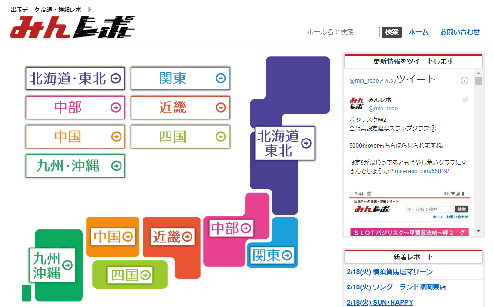Click the 更新情報をツイートします panel header
The height and width of the screenshot is (307, 493).
[413, 61]
